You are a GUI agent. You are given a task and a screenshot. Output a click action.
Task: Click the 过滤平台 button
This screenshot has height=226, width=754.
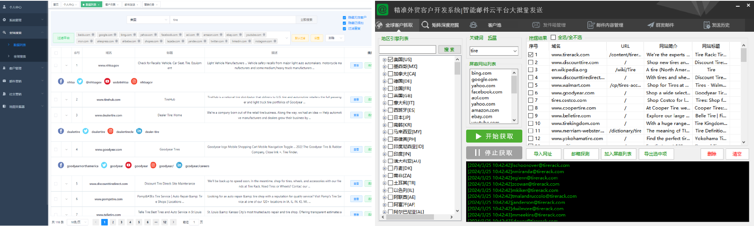[x=63, y=38]
